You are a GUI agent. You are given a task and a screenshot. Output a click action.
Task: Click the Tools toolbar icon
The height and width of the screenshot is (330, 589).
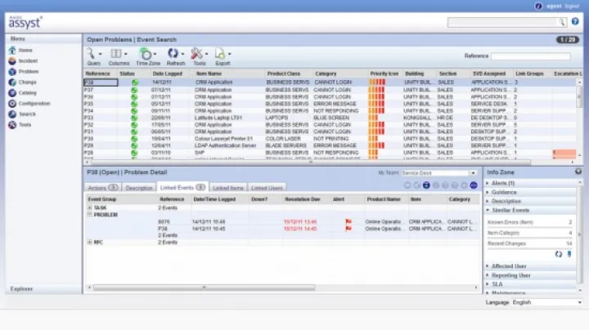click(196, 54)
